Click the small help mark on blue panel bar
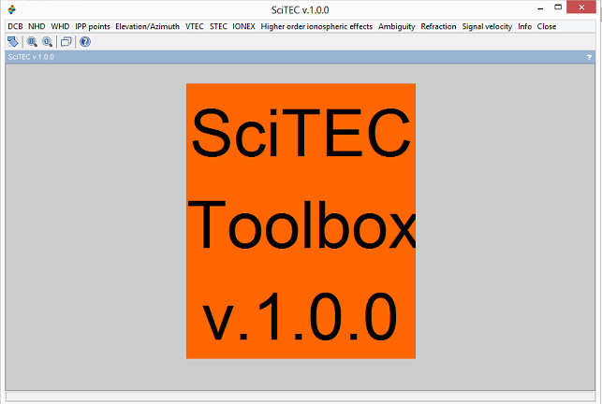The height and width of the screenshot is (404, 602). click(589, 57)
